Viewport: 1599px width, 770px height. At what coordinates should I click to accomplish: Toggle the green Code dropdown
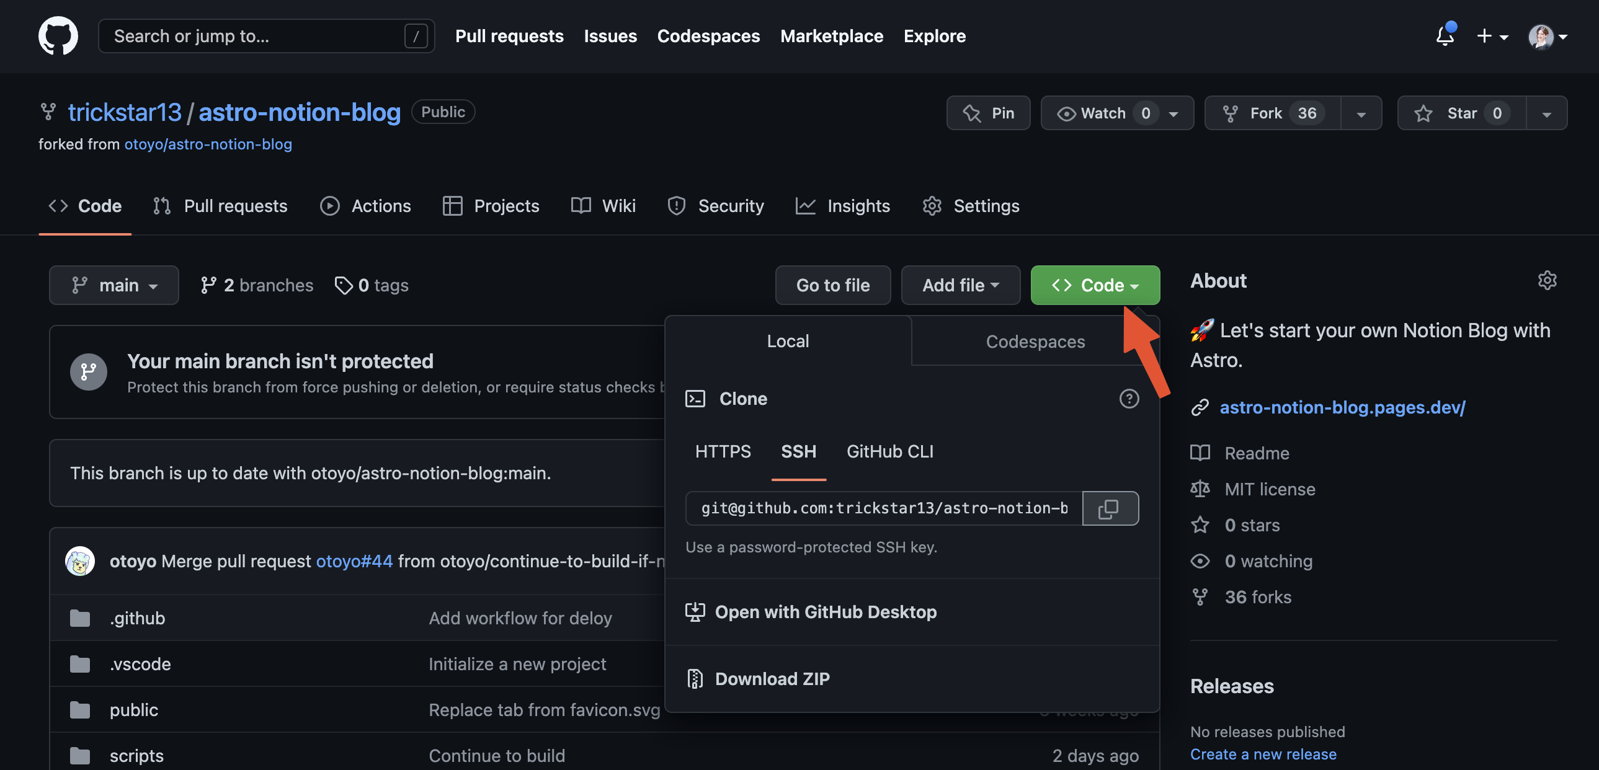(x=1095, y=285)
